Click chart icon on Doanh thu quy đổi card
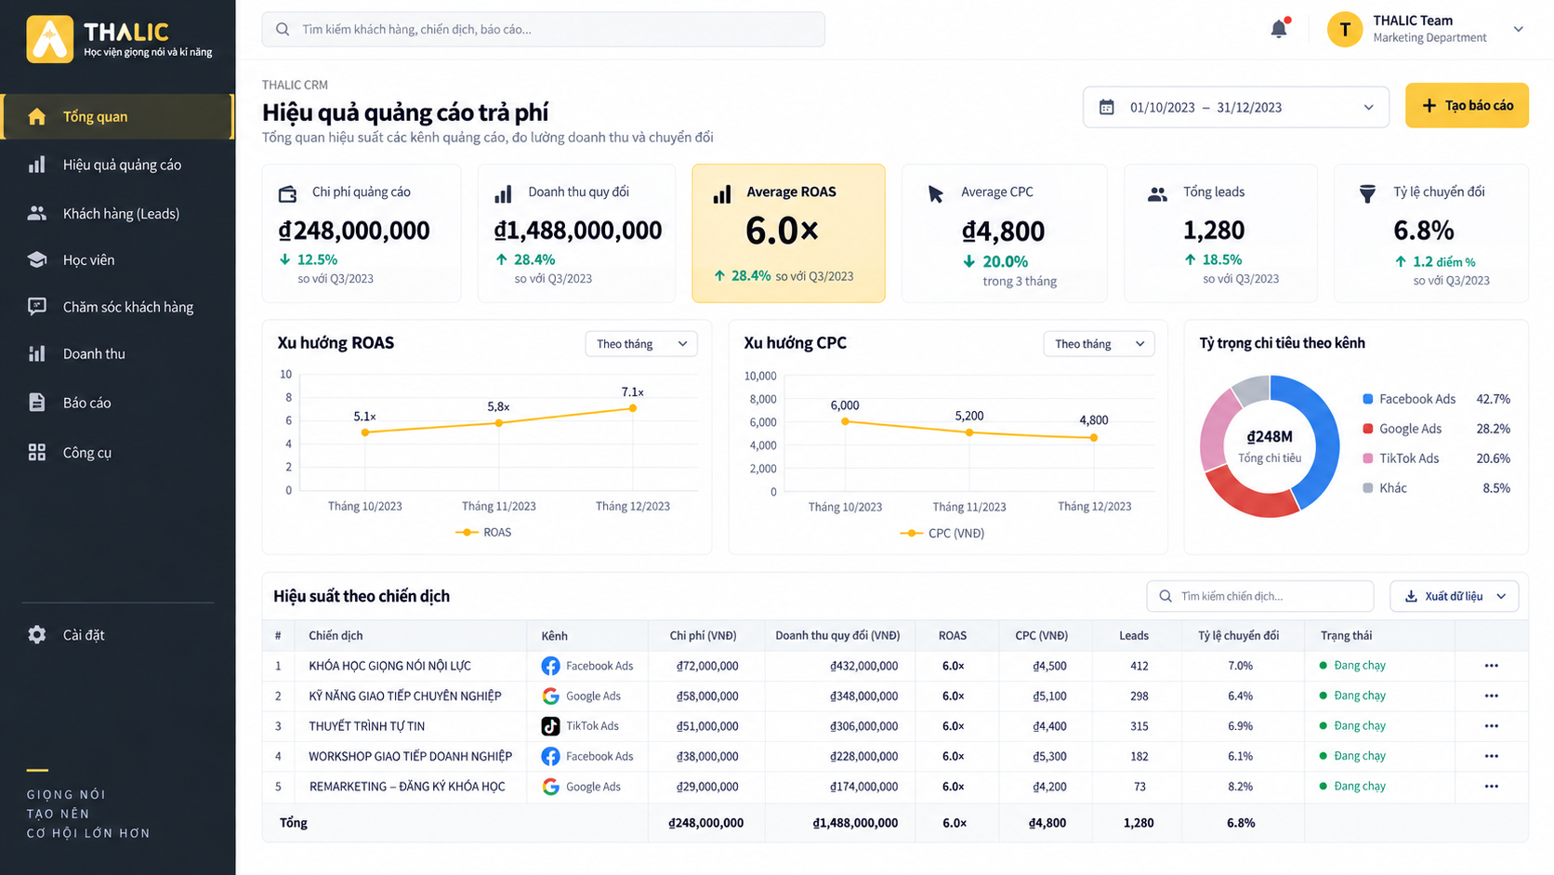This screenshot has width=1554, height=875. click(x=503, y=193)
